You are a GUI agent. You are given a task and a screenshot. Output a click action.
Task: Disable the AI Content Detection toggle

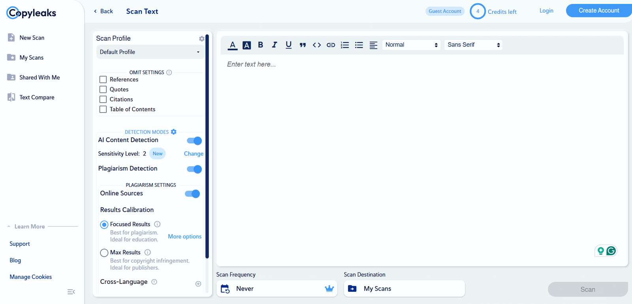click(194, 141)
